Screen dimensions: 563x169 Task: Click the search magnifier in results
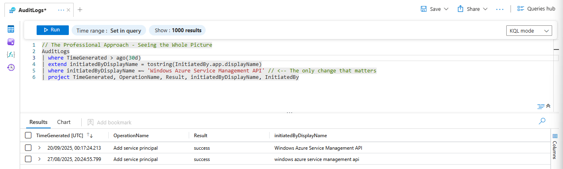tap(542, 121)
